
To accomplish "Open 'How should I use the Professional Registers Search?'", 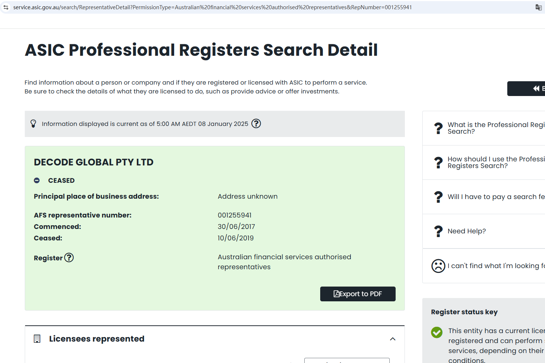I will point(495,162).
